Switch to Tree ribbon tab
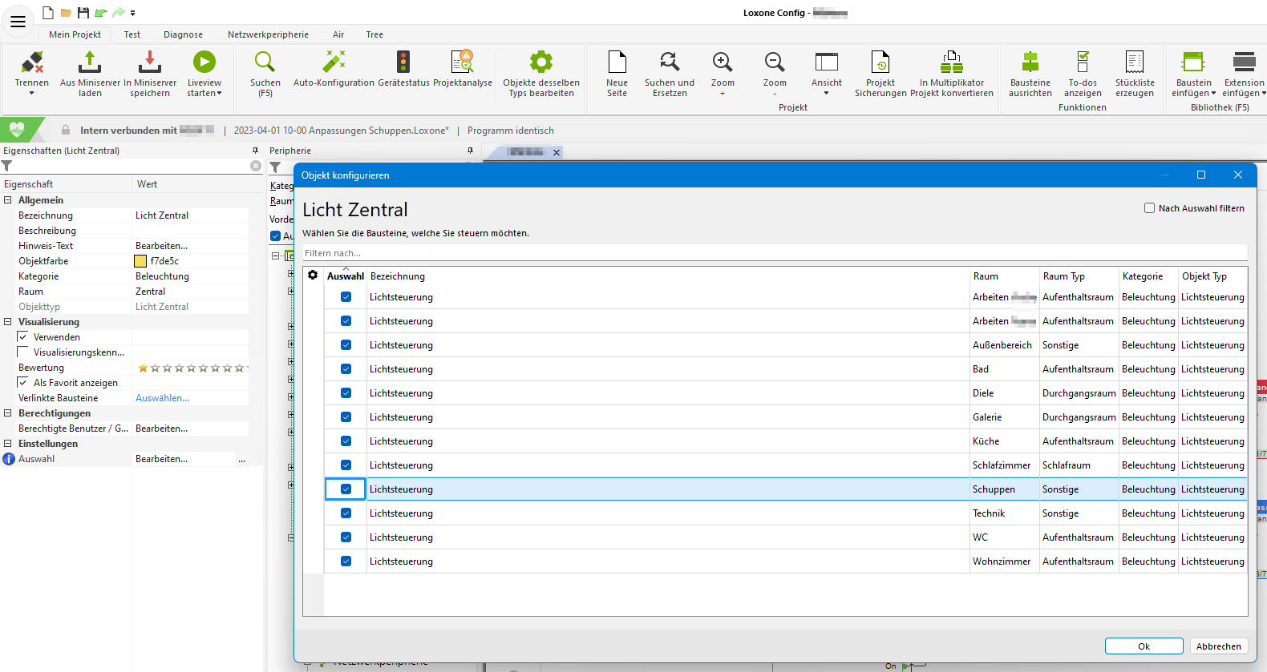 pyautogui.click(x=374, y=34)
